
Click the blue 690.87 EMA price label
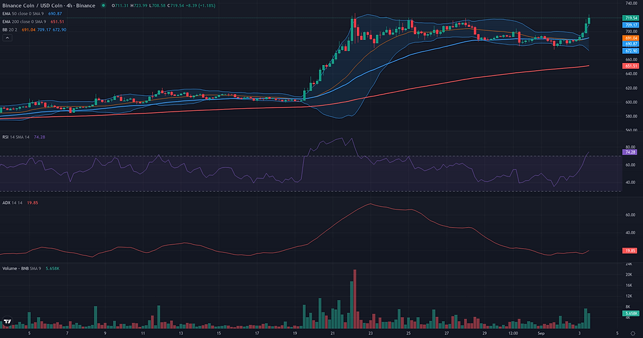[631, 44]
